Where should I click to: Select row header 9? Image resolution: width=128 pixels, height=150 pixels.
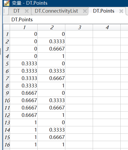(7, 93)
